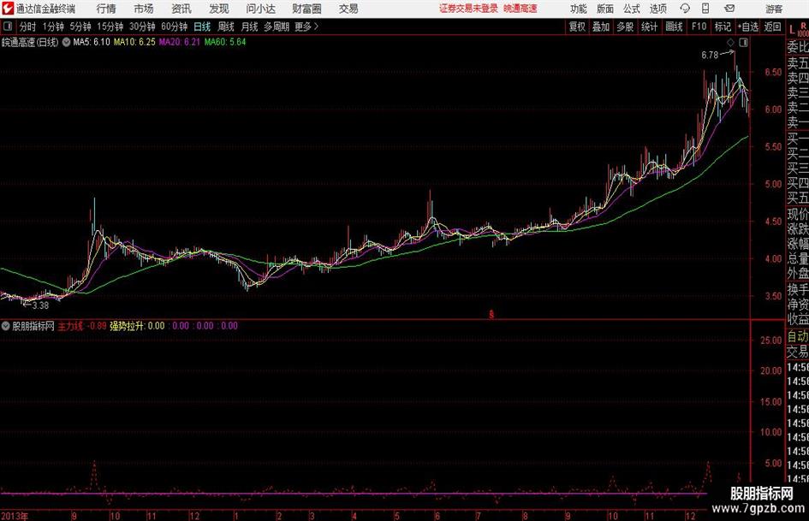Click the 复权 button
Screen dimensions: 809x521
click(x=577, y=27)
